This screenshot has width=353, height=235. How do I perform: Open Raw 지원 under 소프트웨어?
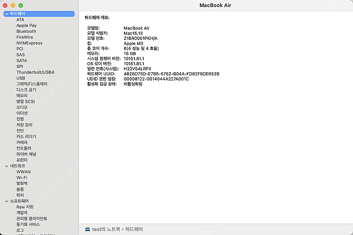[x=25, y=207]
